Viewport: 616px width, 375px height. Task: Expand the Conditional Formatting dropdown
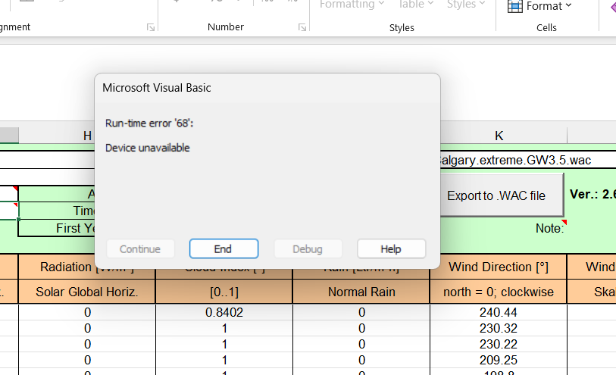pos(352,5)
